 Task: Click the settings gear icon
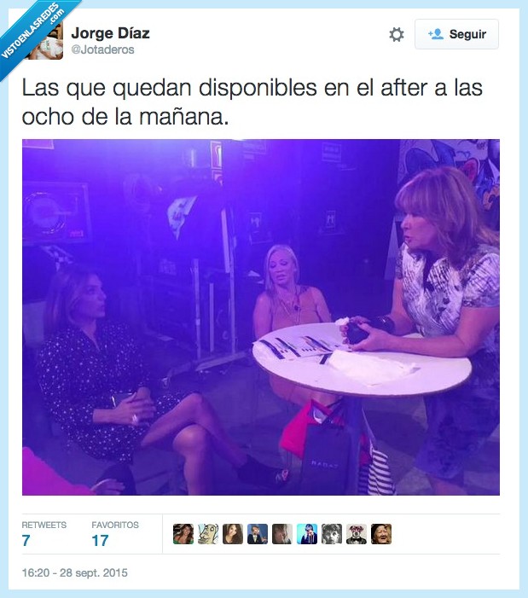[397, 34]
